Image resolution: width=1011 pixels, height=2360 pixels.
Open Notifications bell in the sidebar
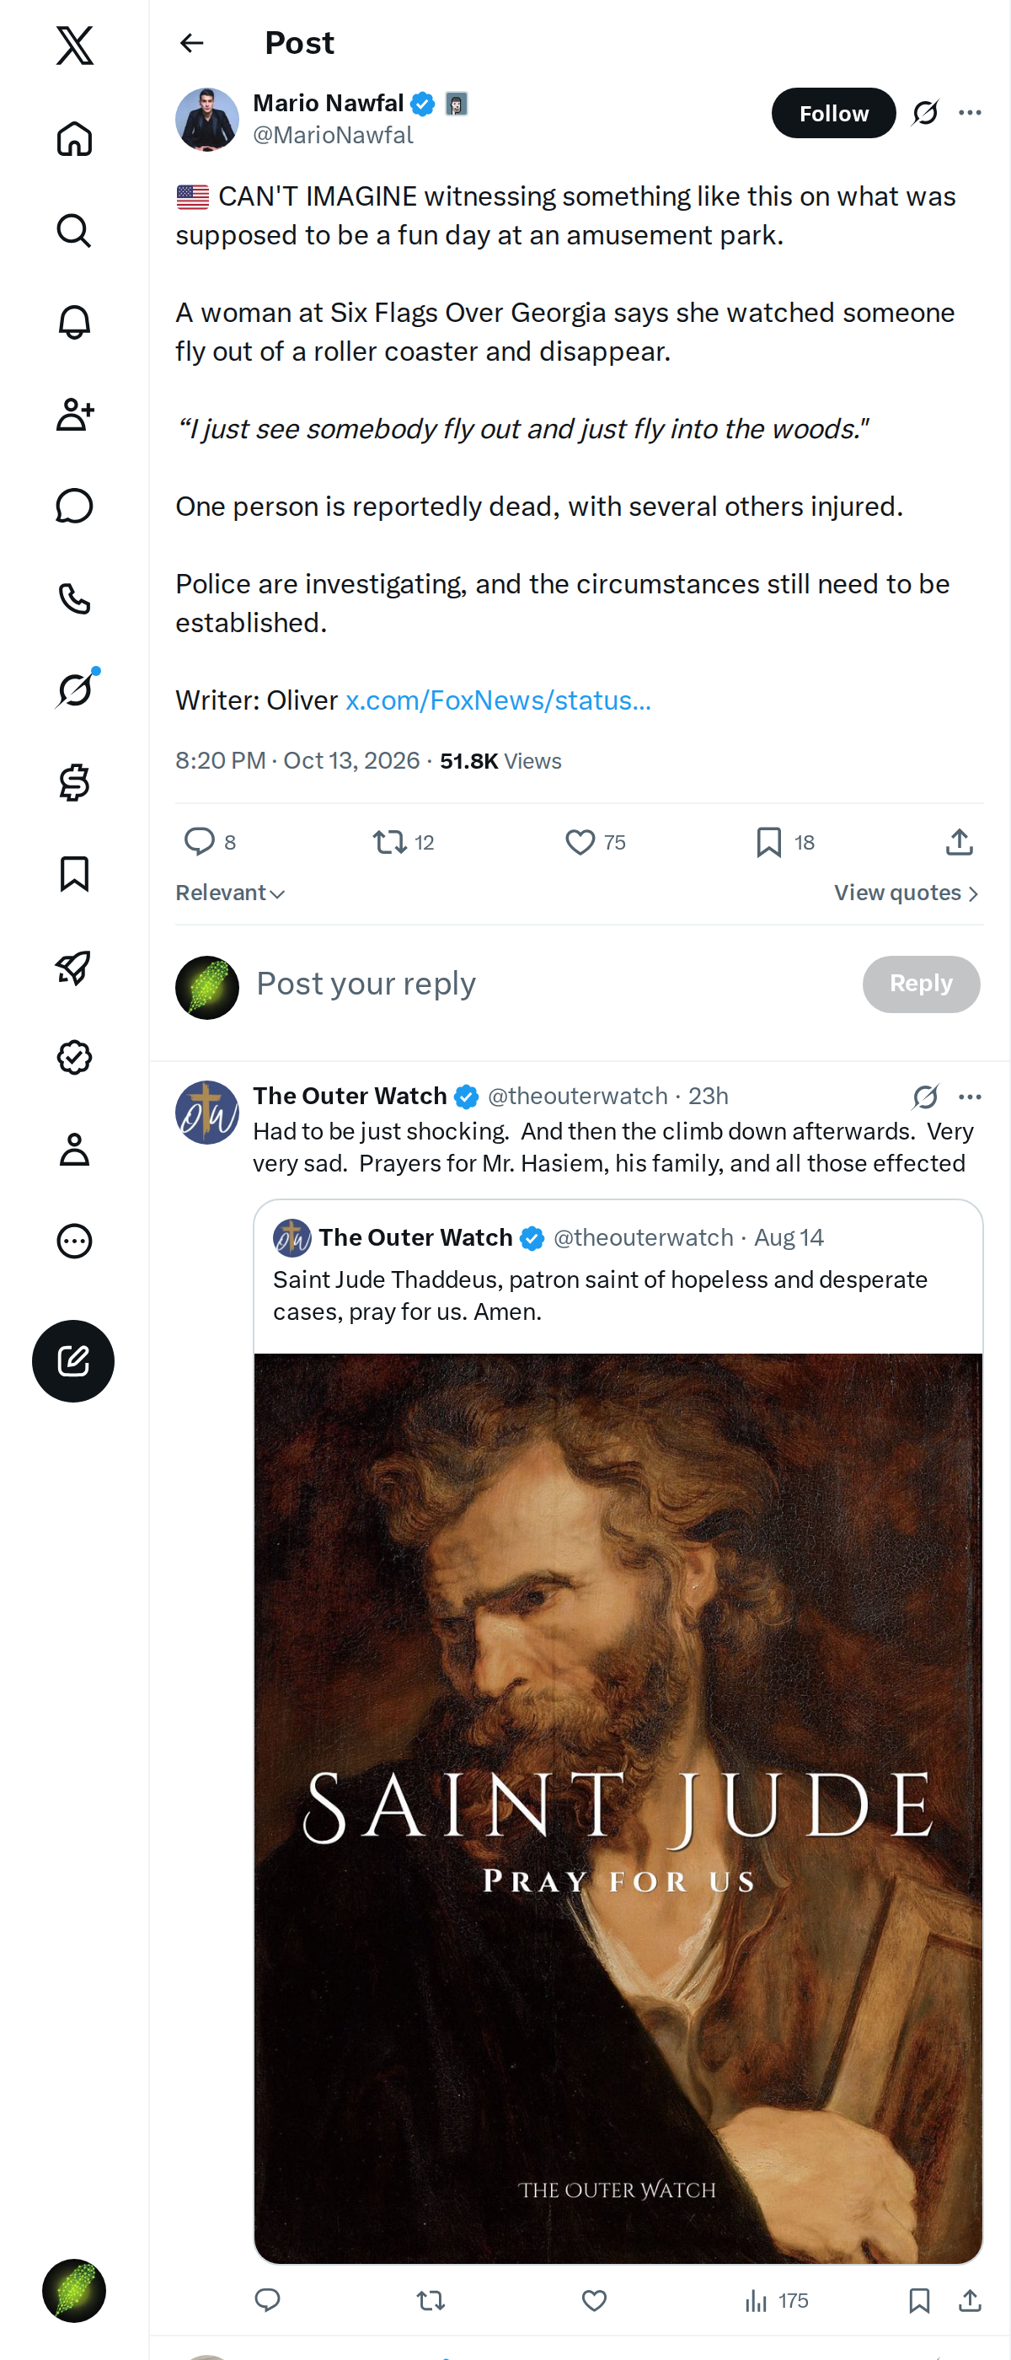click(x=74, y=323)
